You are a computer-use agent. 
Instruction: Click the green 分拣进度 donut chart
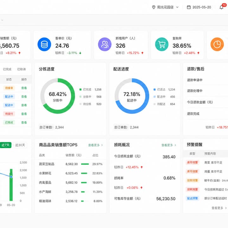[x=58, y=96]
